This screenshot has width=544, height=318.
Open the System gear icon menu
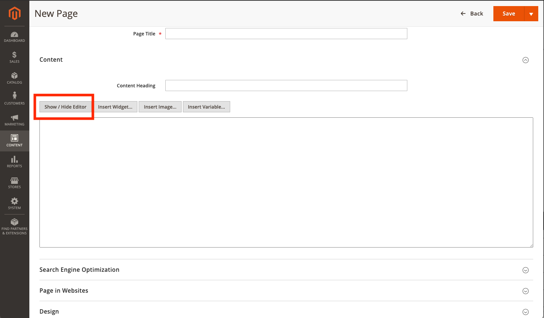15,204
